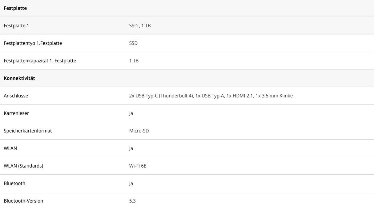Click the Festplatte section header

pos(15,8)
